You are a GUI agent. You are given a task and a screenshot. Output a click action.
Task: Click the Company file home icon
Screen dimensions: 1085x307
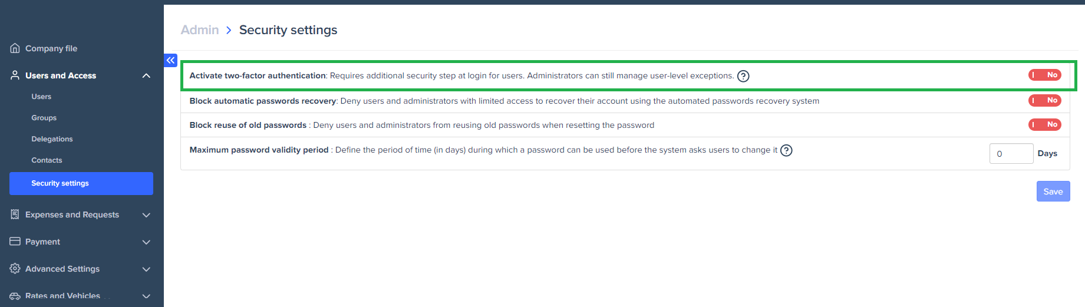pyautogui.click(x=15, y=48)
